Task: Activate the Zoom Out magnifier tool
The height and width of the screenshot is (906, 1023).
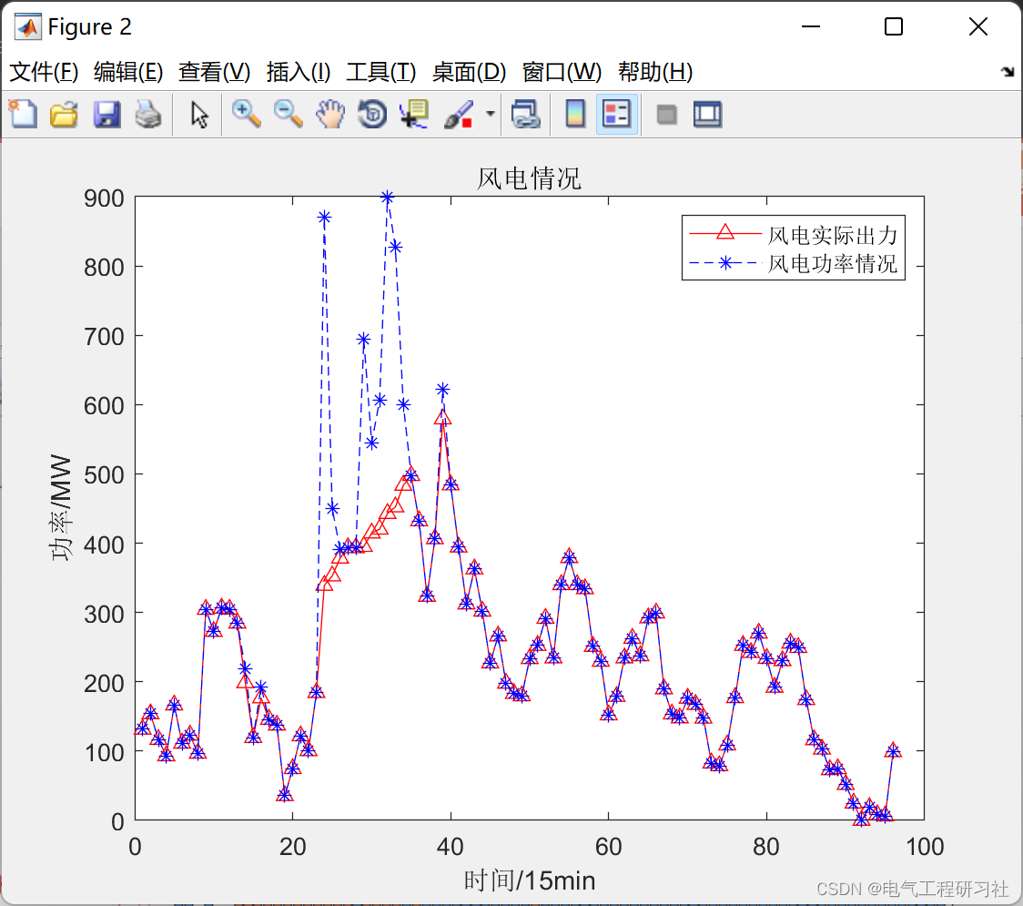Action: pos(288,114)
